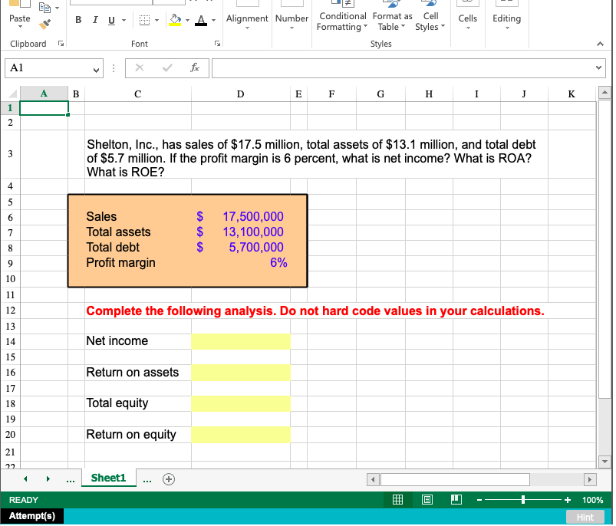The width and height of the screenshot is (616, 526).
Task: Toggle underline formatting
Action: click(x=110, y=19)
